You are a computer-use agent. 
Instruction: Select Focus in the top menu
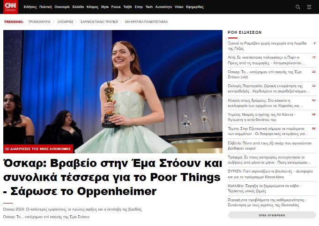point(116,7)
